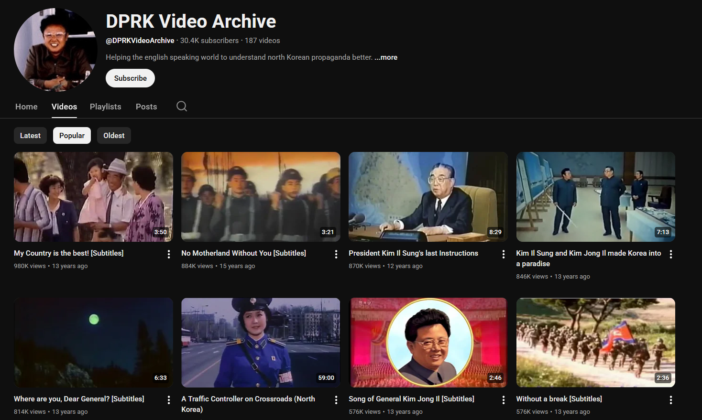702x420 pixels.
Task: Play the 6:33 Dear General thumbnail
Action: point(93,343)
